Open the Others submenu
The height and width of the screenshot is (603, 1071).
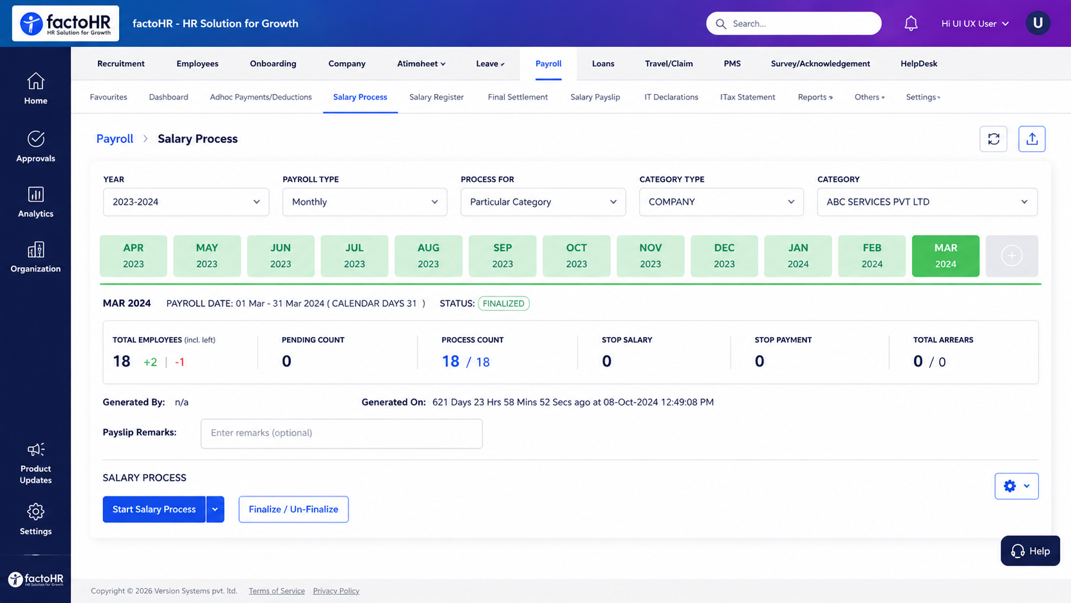[x=869, y=97]
